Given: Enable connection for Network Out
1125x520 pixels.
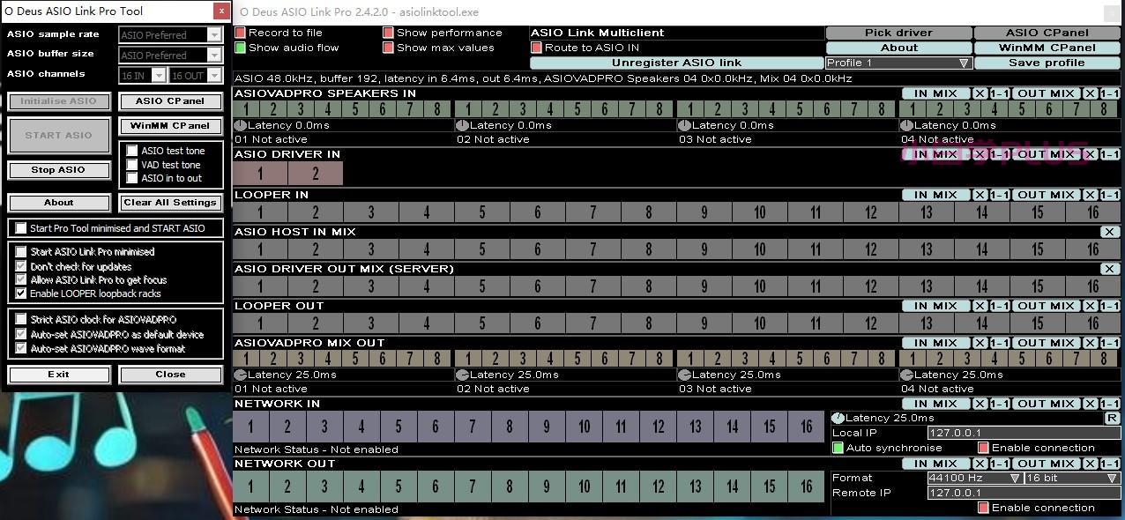Looking at the screenshot, I should pyautogui.click(x=983, y=508).
